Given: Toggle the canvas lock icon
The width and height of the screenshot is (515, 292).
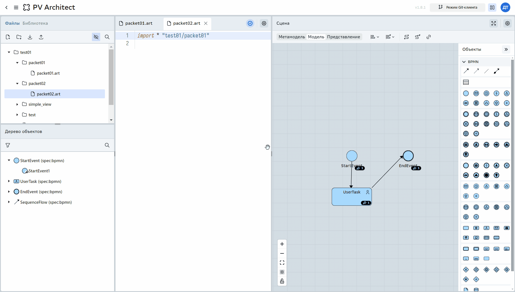Looking at the screenshot, I should point(282,281).
